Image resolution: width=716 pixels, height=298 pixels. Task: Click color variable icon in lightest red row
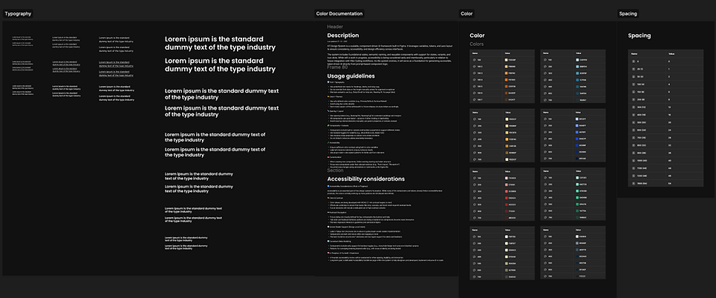pyautogui.click(x=474, y=178)
